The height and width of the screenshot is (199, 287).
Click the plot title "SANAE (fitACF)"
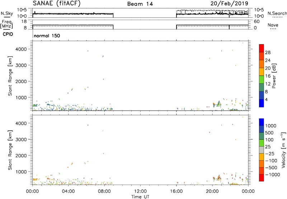pyautogui.click(x=57, y=3)
